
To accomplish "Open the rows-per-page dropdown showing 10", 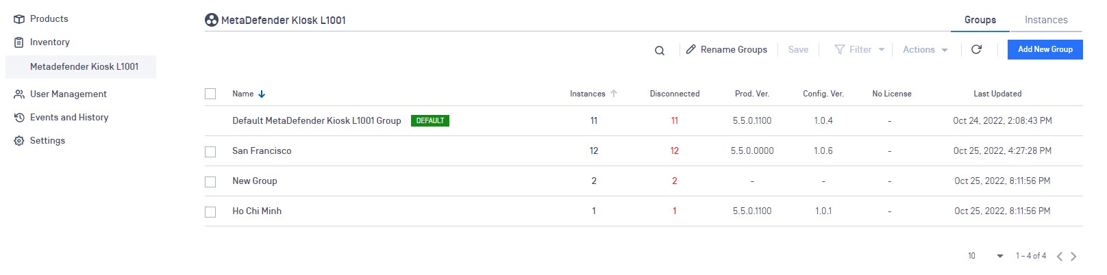I will pyautogui.click(x=986, y=256).
